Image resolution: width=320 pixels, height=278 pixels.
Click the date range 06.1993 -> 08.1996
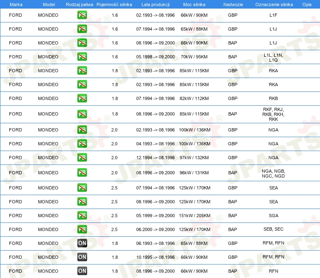click(x=155, y=243)
